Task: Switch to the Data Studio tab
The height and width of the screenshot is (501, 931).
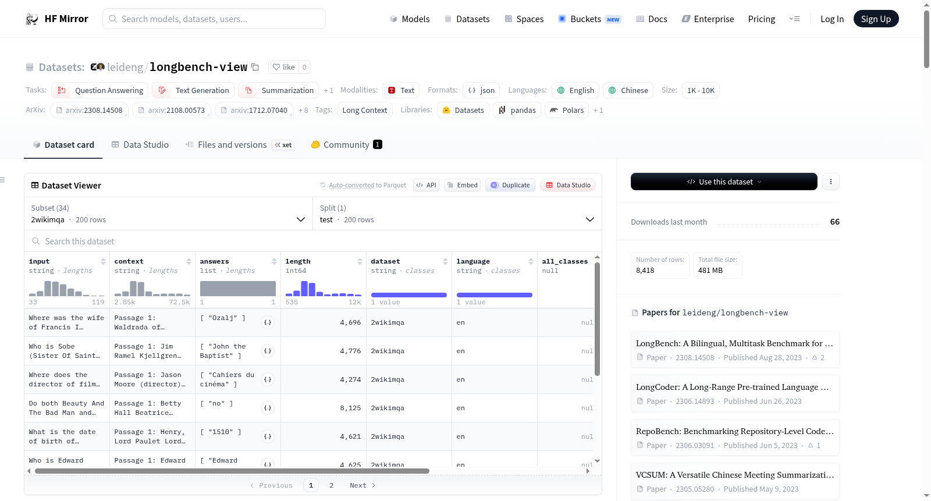Action: 140,145
